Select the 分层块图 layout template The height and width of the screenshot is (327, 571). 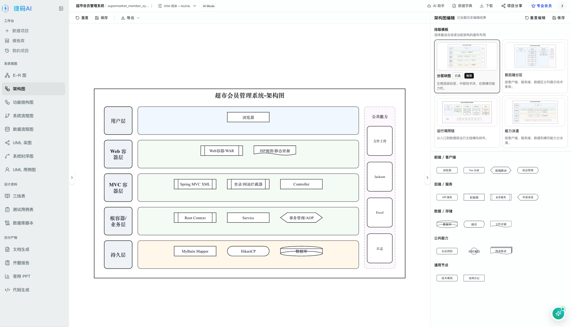(x=467, y=66)
